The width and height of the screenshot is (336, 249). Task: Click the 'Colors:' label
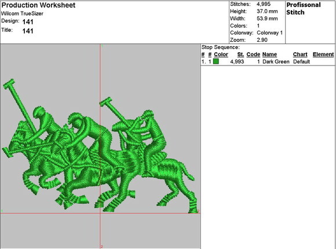(x=239, y=25)
